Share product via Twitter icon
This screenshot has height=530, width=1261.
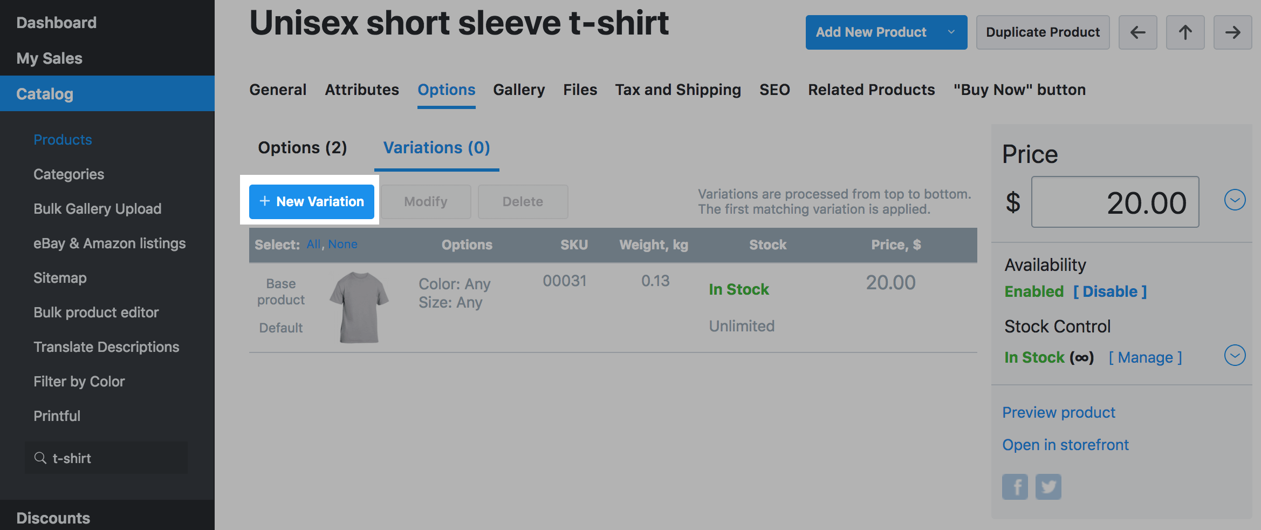(x=1048, y=487)
